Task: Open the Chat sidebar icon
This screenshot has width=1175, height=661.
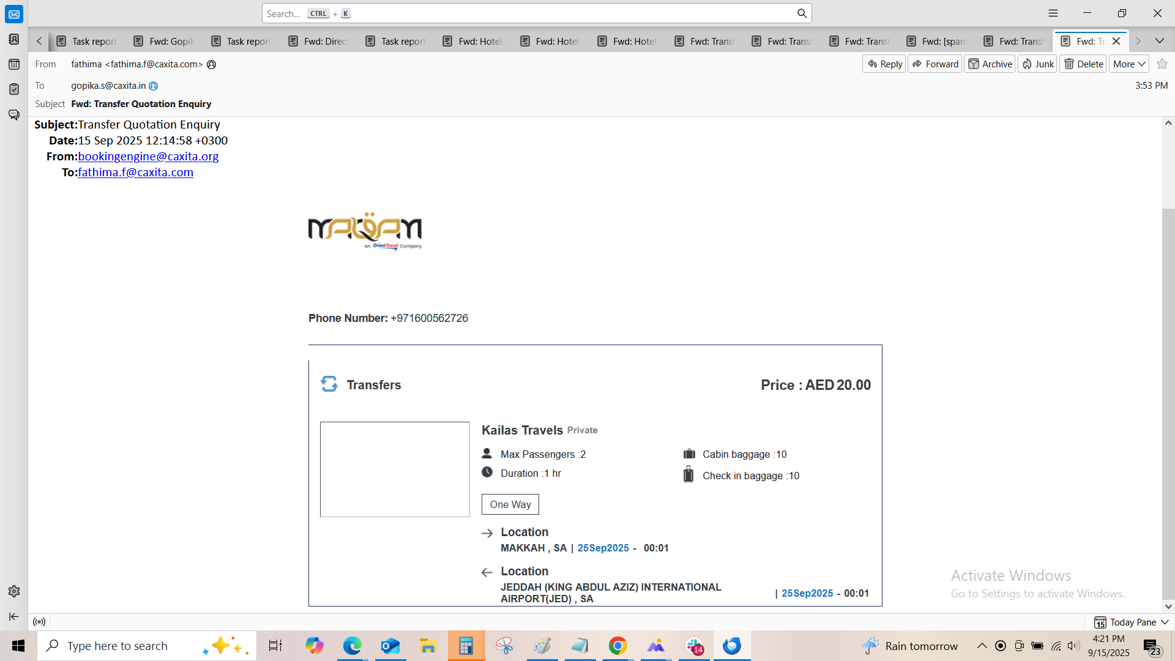Action: (13, 114)
